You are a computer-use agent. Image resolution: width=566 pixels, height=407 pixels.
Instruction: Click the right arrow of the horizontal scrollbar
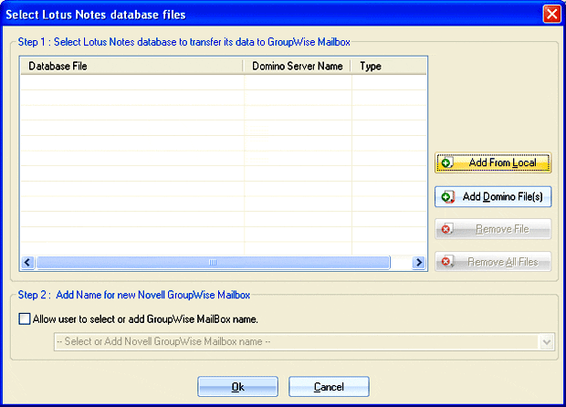418,262
